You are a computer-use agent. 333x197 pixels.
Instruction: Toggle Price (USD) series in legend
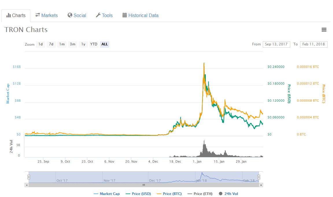click(138, 194)
